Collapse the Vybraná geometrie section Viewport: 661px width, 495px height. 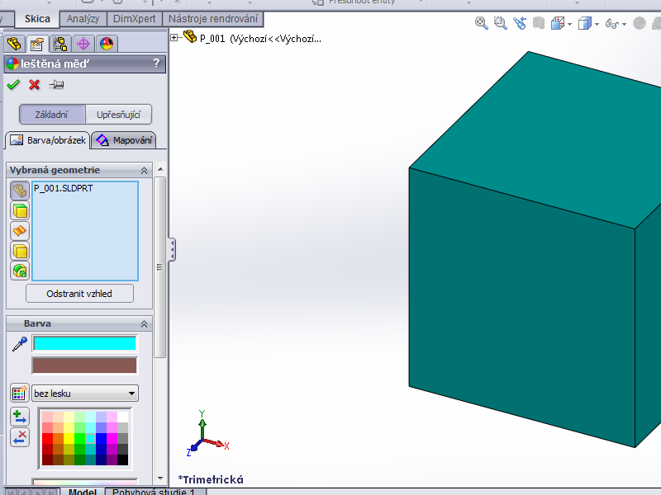point(144,171)
